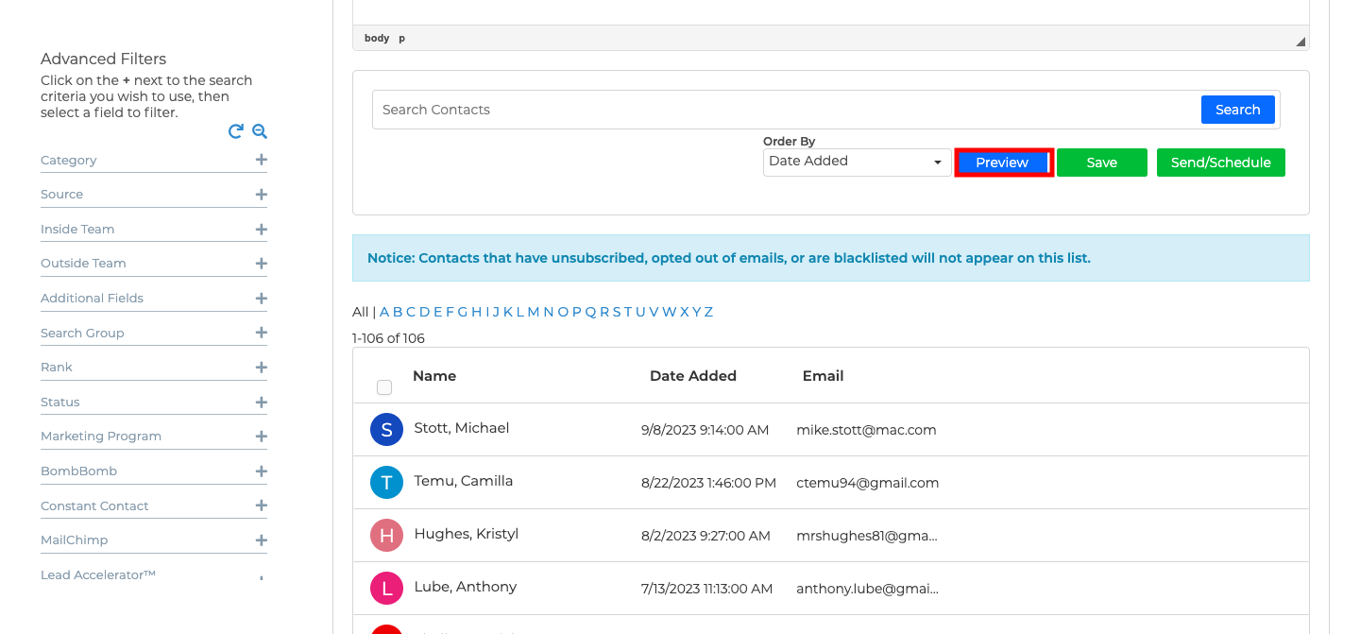Filter contacts by letter T
This screenshot has width=1360, height=634.
pyautogui.click(x=628, y=312)
